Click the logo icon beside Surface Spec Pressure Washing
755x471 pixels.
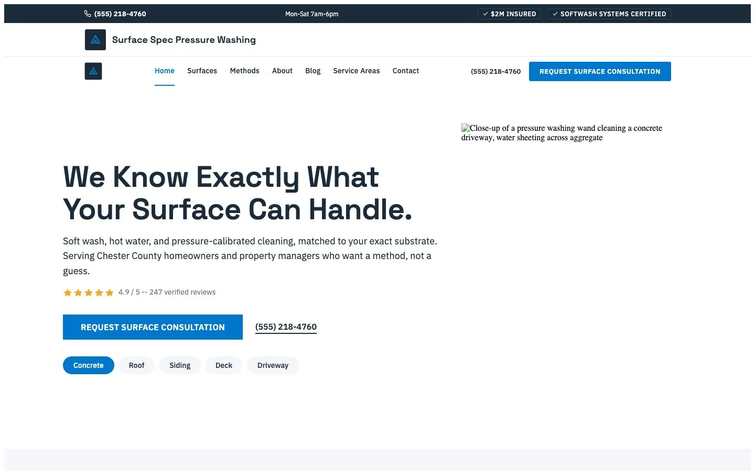point(95,40)
